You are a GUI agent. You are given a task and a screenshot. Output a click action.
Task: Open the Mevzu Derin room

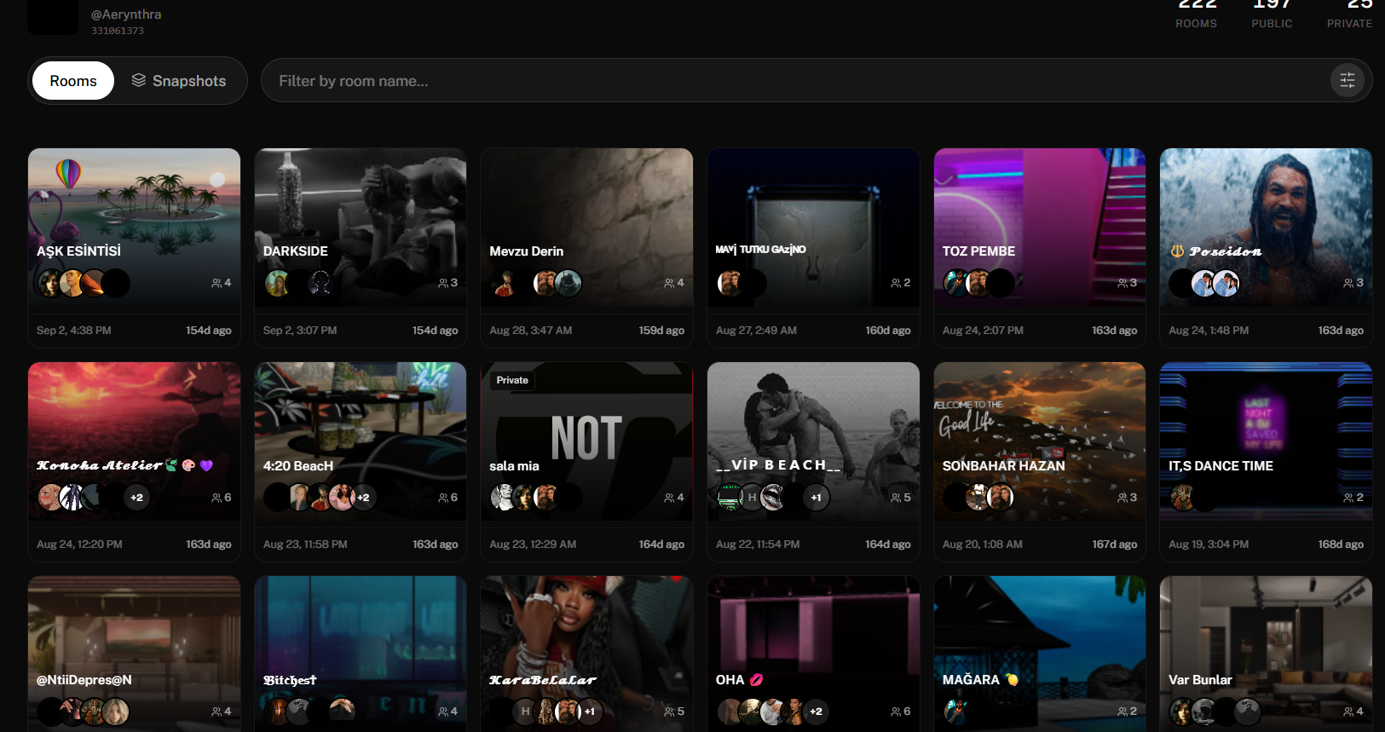[x=586, y=248]
